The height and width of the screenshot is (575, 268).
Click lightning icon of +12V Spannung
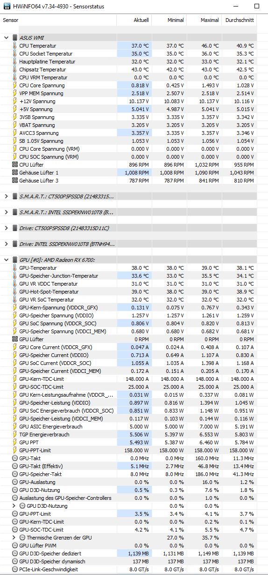(x=14, y=101)
